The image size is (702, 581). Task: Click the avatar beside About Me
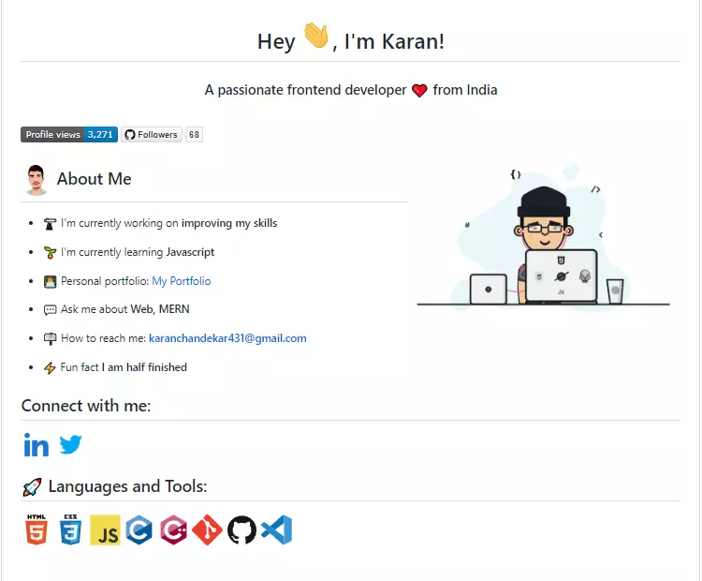click(x=37, y=180)
